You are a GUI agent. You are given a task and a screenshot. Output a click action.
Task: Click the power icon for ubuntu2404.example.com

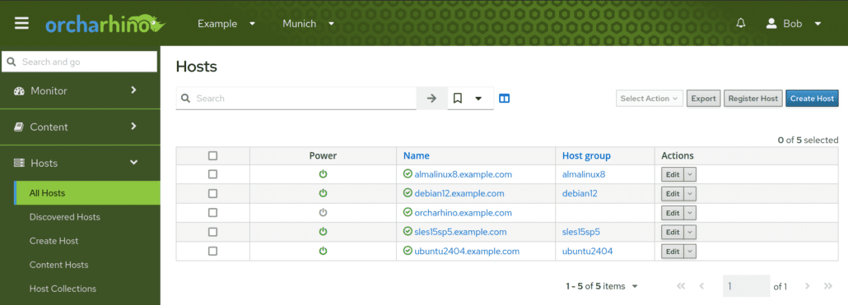click(x=323, y=251)
